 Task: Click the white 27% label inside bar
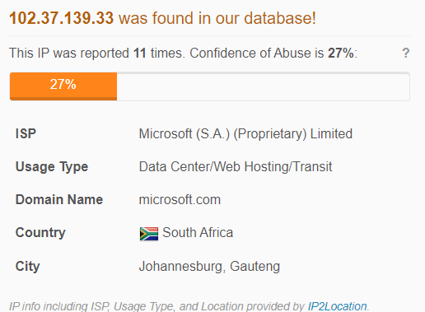(63, 84)
